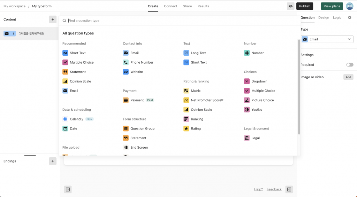Select Short Text under Recommended

(x=74, y=53)
